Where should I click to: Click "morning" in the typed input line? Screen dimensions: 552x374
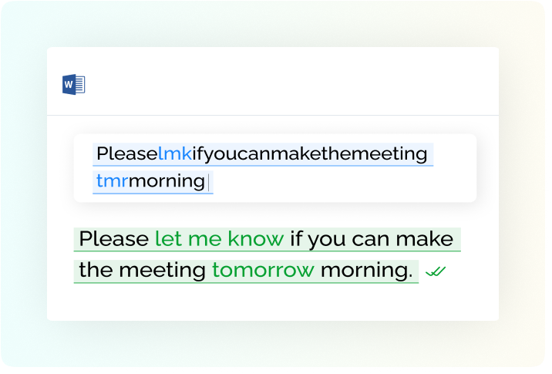coord(167,182)
